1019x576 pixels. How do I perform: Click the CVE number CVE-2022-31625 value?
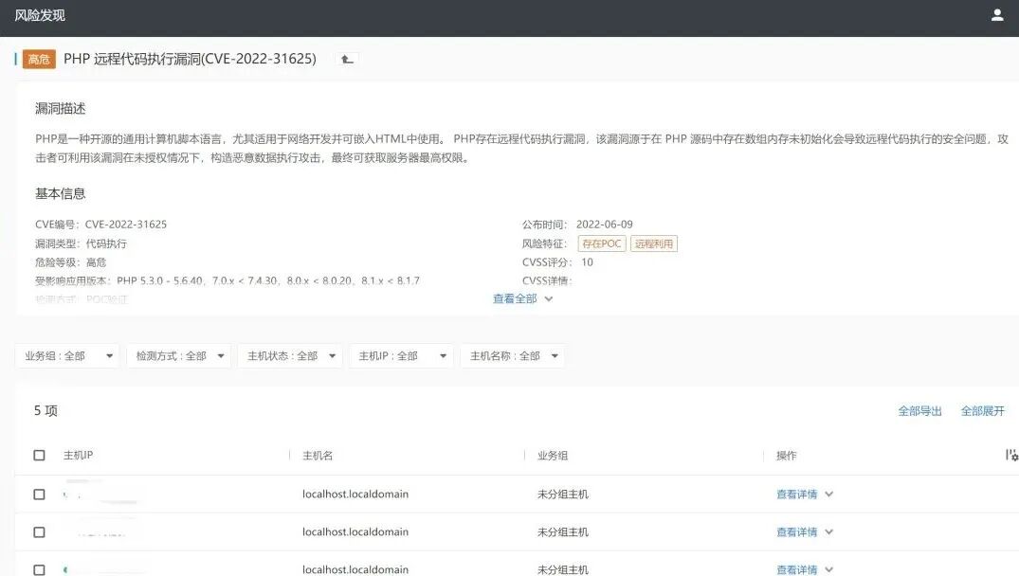126,224
